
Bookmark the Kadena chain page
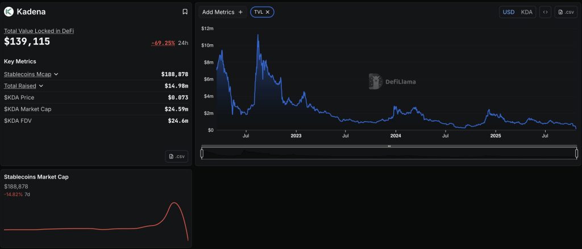click(x=185, y=12)
